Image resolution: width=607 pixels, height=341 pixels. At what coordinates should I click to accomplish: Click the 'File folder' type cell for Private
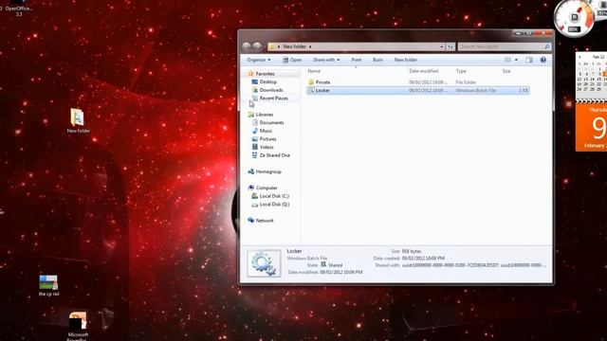pos(466,82)
